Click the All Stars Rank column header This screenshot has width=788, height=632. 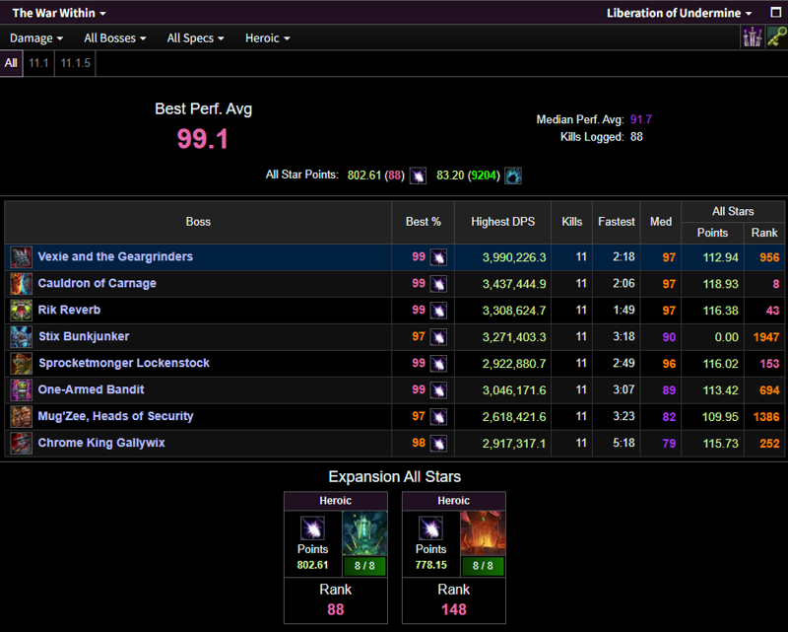click(x=764, y=233)
